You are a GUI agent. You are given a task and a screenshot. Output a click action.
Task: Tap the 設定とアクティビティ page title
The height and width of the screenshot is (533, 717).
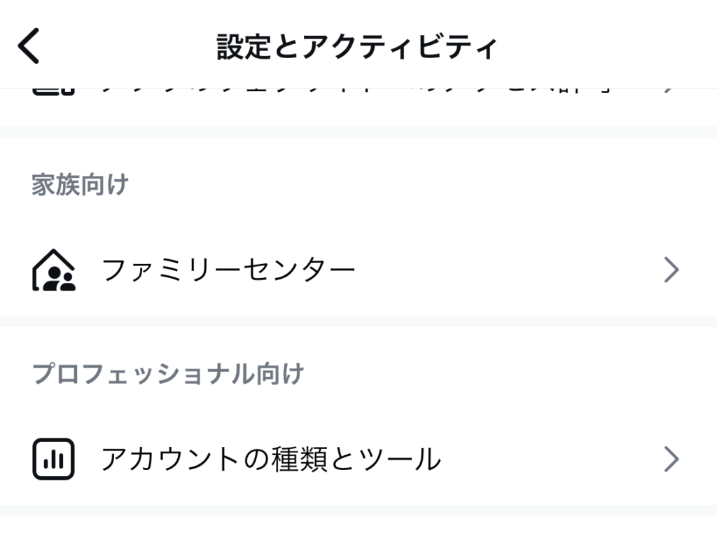coord(356,46)
